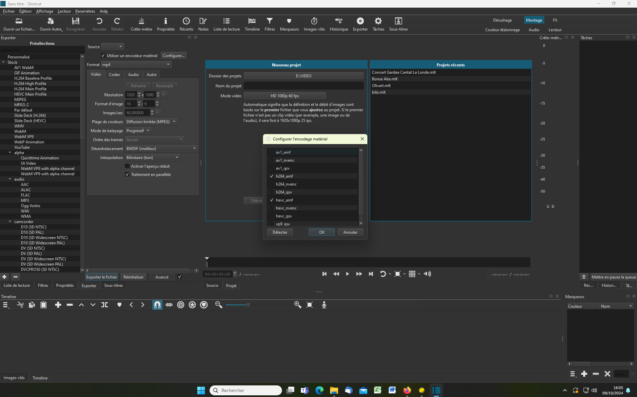Viewport: 637px width, 397px height.
Task: Toggle Utiliser un encodeur matériel checkbox
Action: (x=103, y=56)
